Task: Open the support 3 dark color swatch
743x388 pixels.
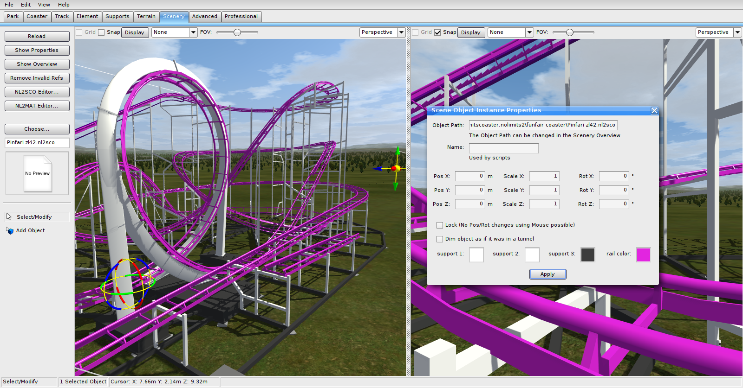Action: 587,254
